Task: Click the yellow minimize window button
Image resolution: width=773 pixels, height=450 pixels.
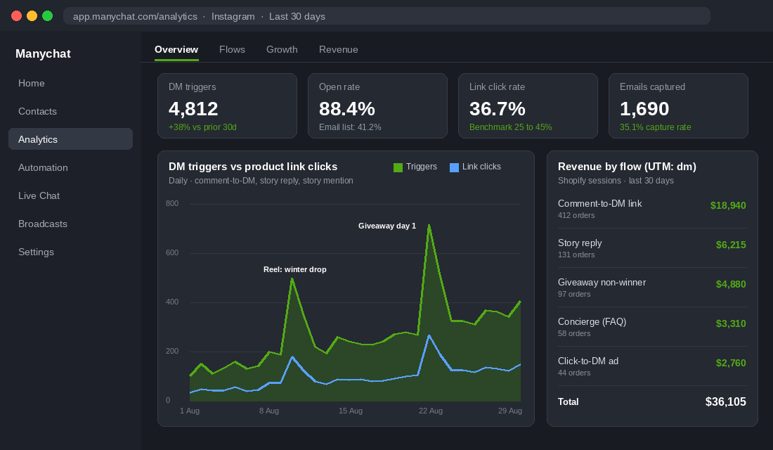Action: [32, 16]
